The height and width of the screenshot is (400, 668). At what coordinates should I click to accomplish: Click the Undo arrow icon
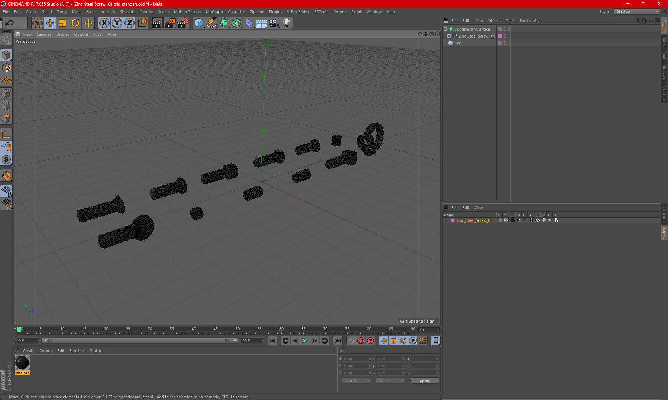tap(9, 23)
